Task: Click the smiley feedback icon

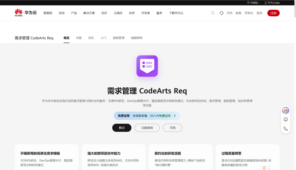Action: tap(286, 119)
